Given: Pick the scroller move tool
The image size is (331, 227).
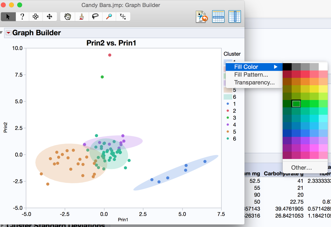Looking at the screenshot, I should [x=49, y=17].
